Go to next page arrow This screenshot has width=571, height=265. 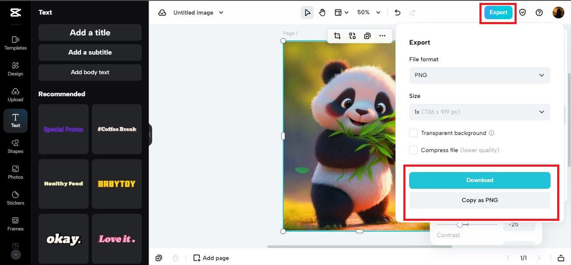[539, 258]
